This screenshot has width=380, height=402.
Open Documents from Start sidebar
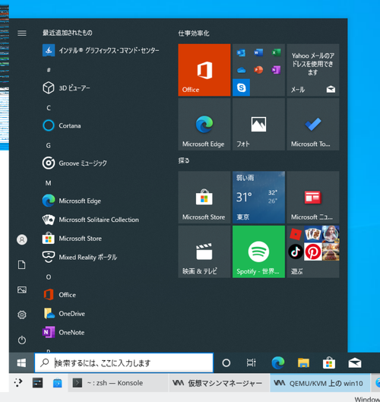coord(22,264)
